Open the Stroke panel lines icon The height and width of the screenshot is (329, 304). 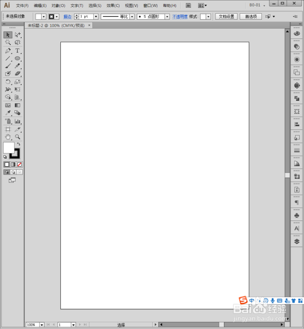click(297, 151)
